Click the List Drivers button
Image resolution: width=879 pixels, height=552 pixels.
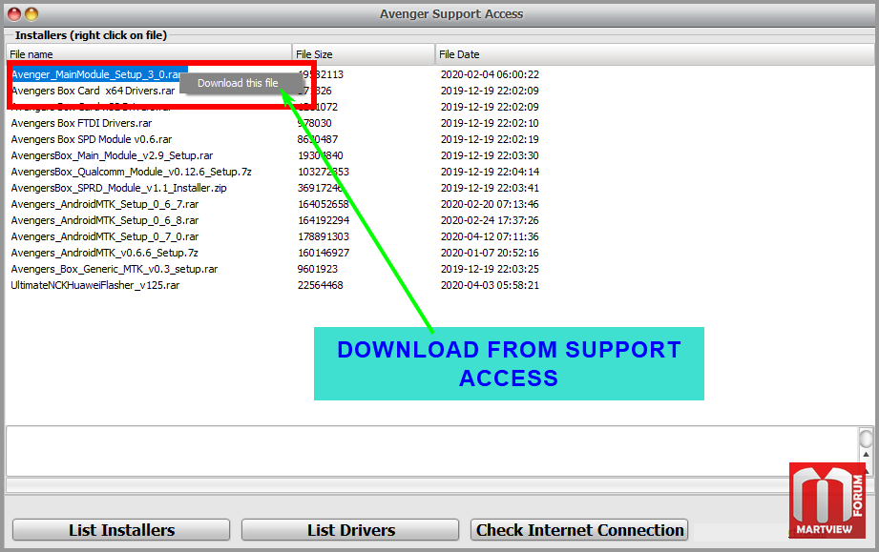pos(350,530)
